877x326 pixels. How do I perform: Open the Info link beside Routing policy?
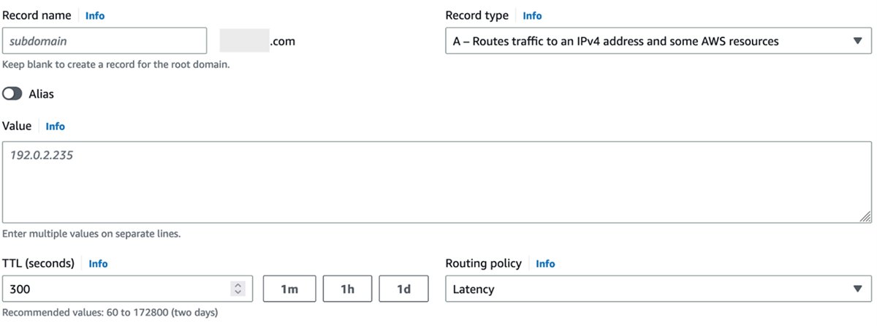(545, 264)
